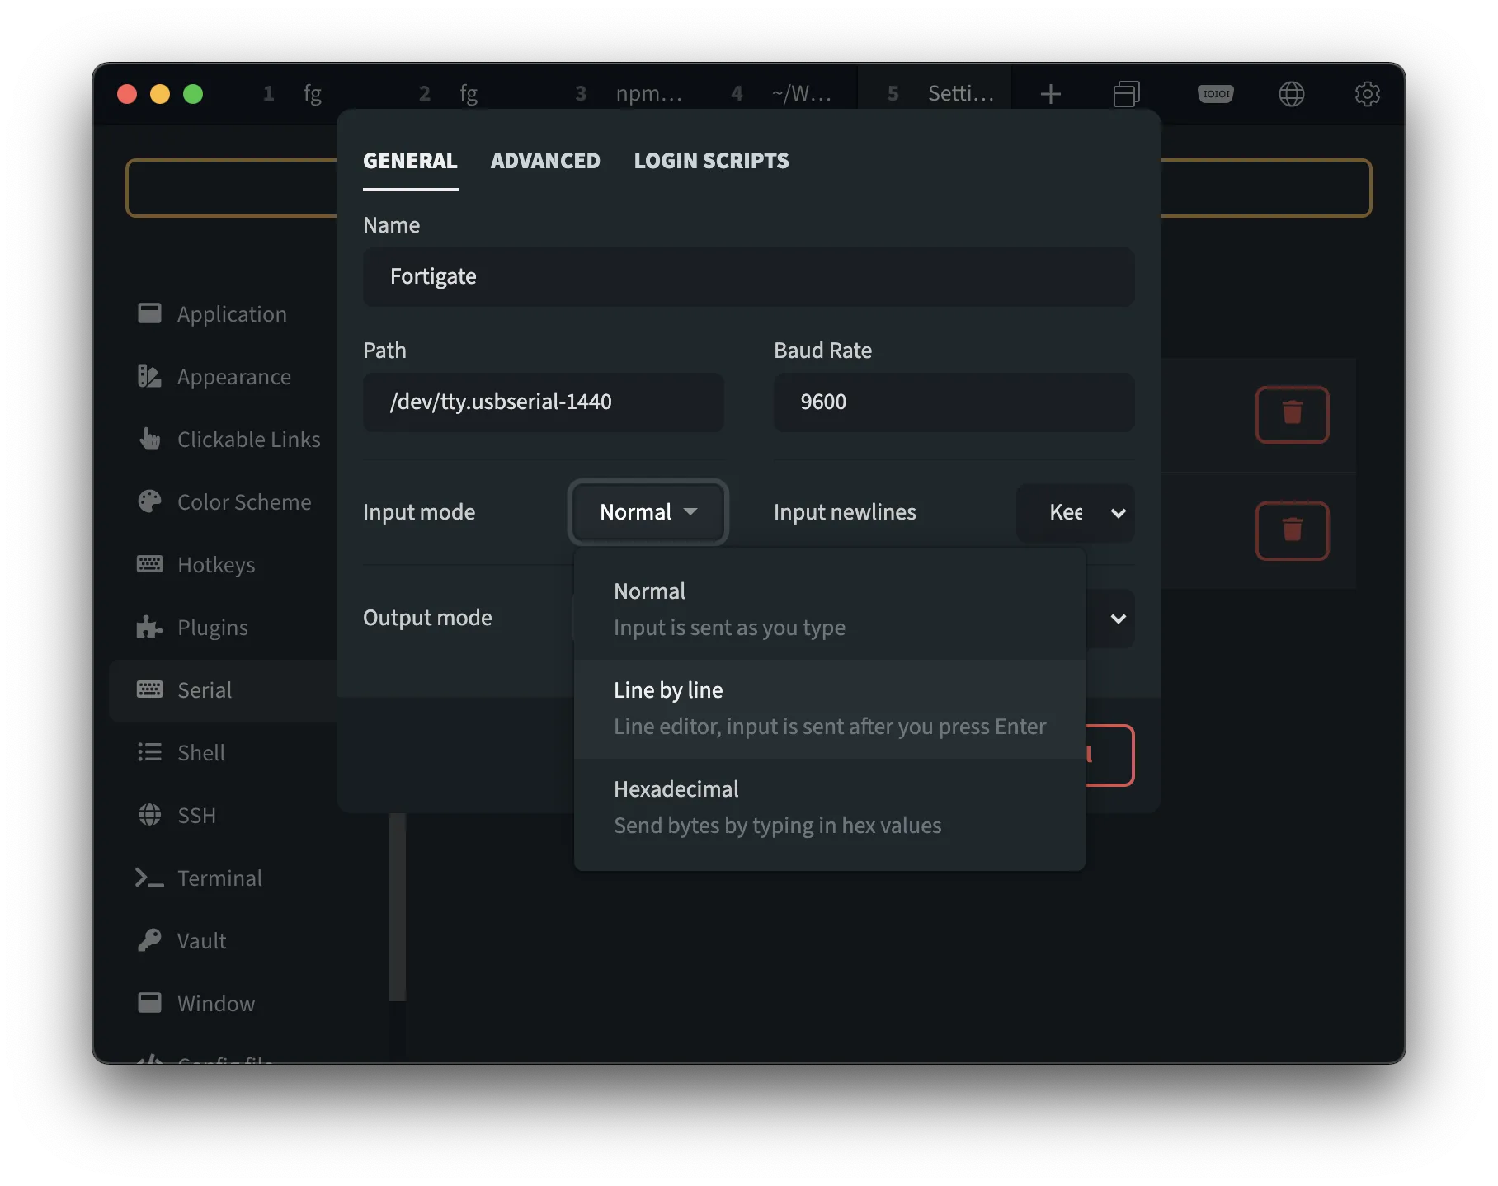Click the tab manager icon in title bar
This screenshot has height=1186, width=1498.
click(x=1126, y=94)
